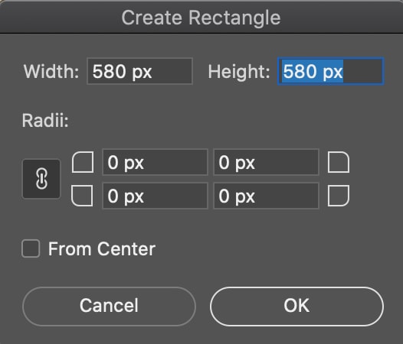The height and width of the screenshot is (344, 403).
Task: Click the Radii section label
Action: point(45,120)
